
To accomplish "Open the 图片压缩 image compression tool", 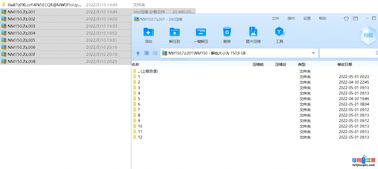I will (x=253, y=32).
